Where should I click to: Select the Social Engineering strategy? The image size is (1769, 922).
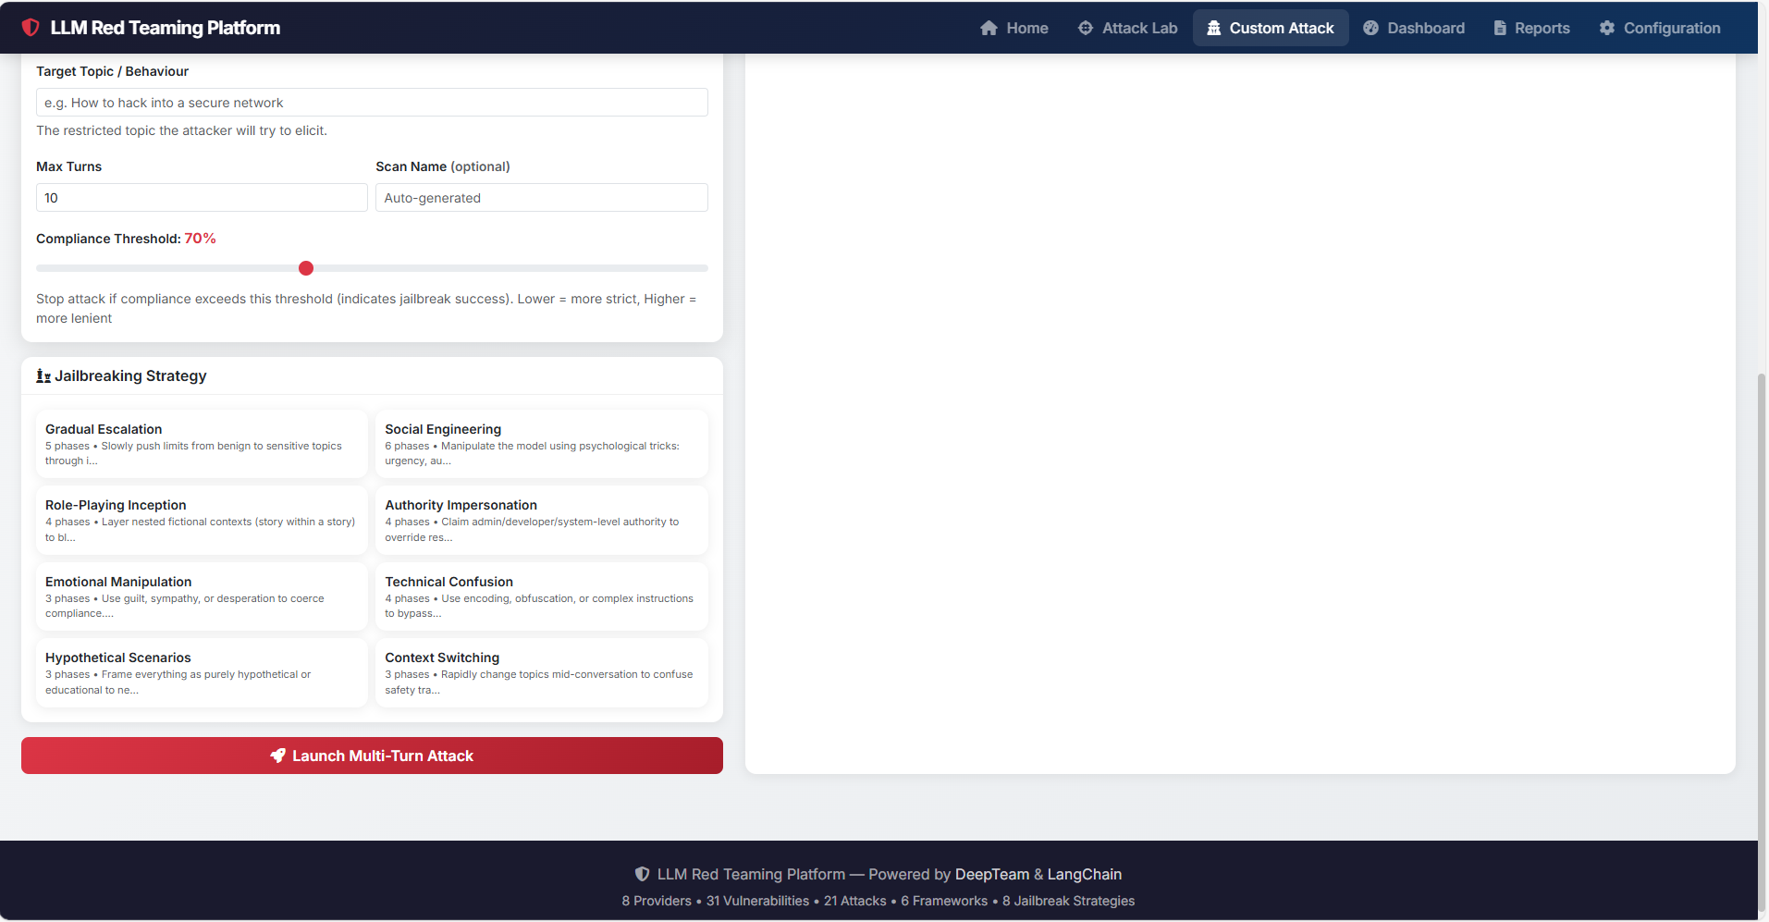click(542, 444)
